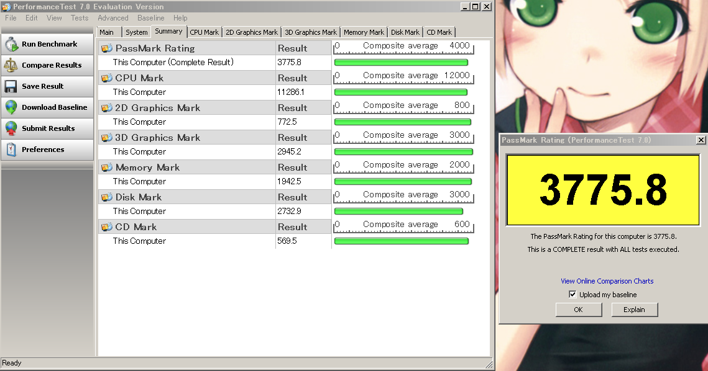Click the Download Baseline globe icon
The width and height of the screenshot is (708, 371).
(x=11, y=107)
